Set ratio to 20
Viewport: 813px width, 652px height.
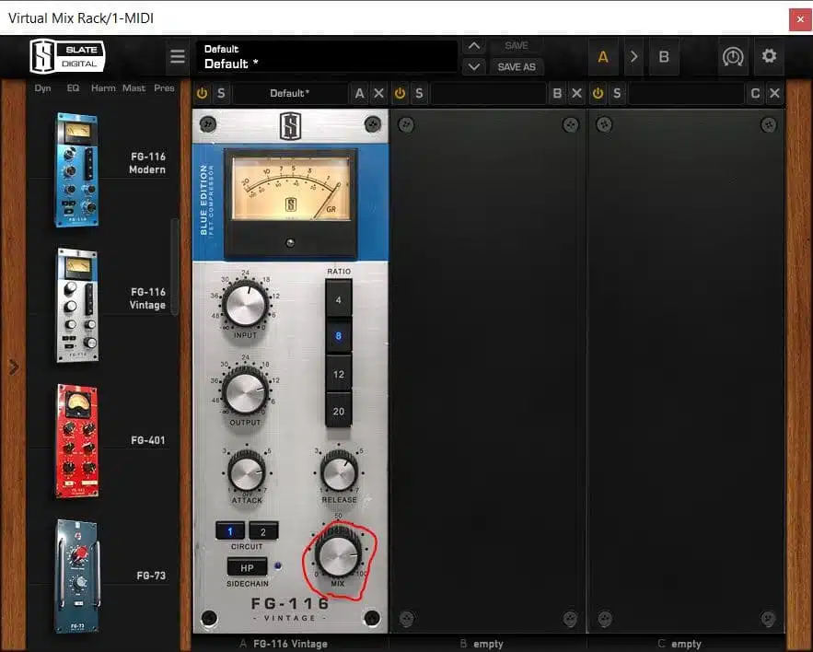(x=339, y=412)
